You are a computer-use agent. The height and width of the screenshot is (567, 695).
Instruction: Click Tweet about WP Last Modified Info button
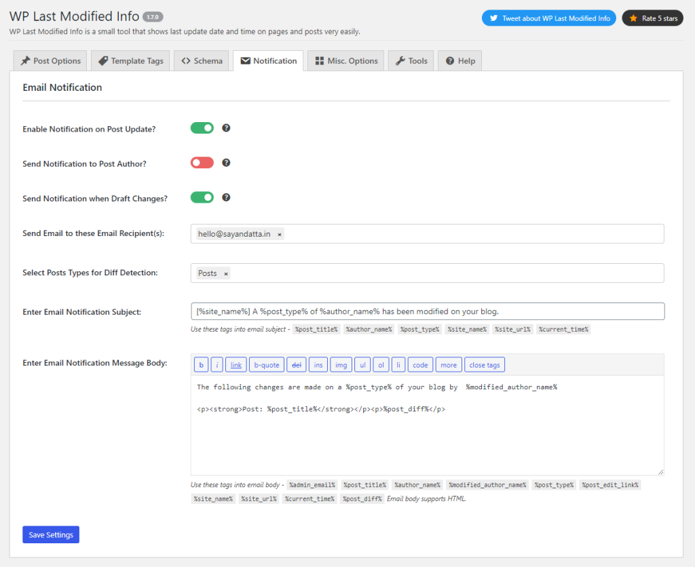[548, 18]
